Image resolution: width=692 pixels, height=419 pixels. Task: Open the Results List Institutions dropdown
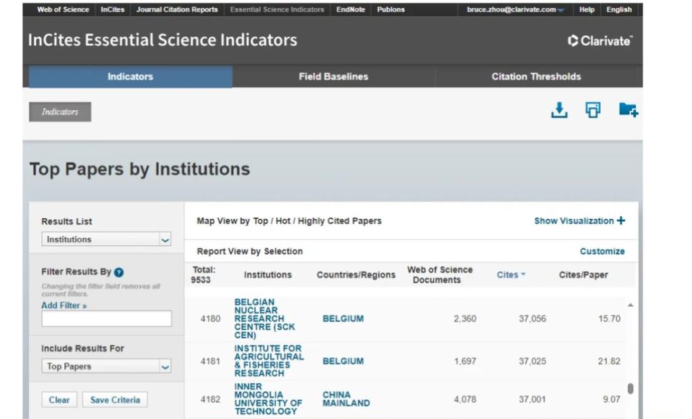tap(106, 239)
